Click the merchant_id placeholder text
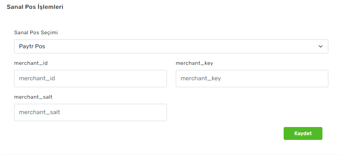Screen dimensions: 342x155 tap(37, 78)
